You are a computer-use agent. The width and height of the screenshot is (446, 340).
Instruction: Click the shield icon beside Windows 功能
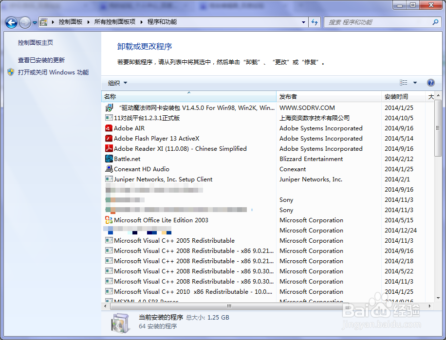coord(11,72)
